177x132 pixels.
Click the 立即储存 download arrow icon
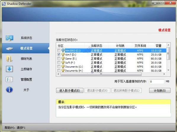click(9, 69)
